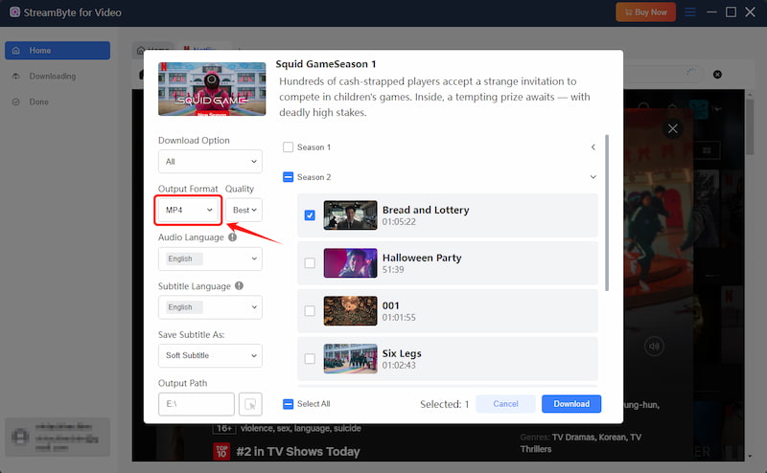767x473 pixels.
Task: Select the Home sidebar item
Action: (58, 51)
